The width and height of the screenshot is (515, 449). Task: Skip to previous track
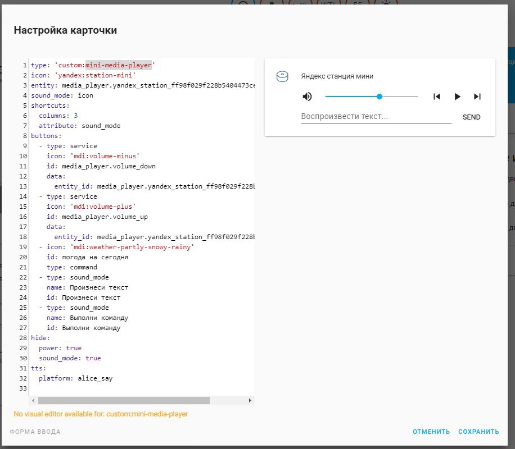click(436, 97)
